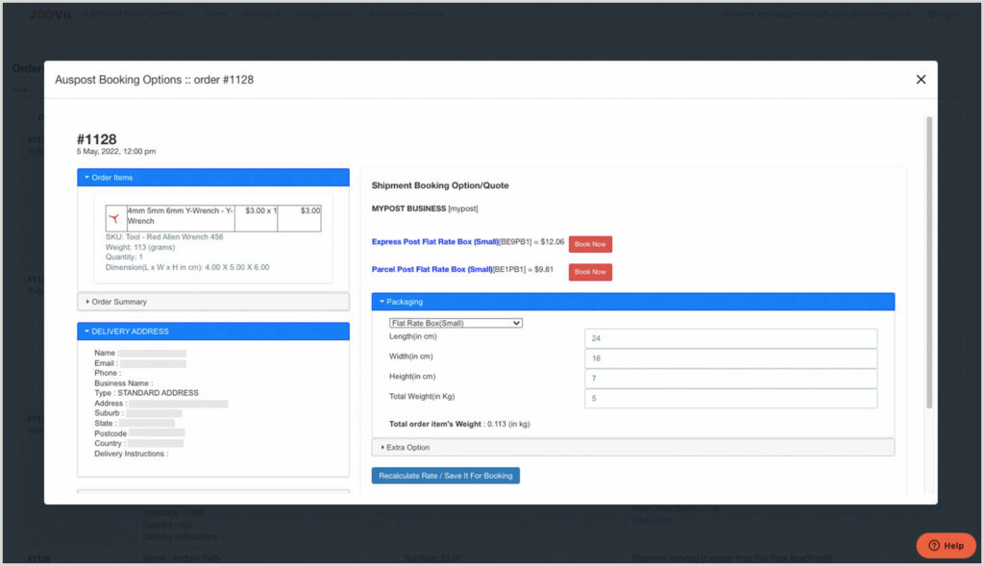The height and width of the screenshot is (566, 984).
Task: Open the Flat Rate Box(Small) dropdown
Action: (x=455, y=323)
